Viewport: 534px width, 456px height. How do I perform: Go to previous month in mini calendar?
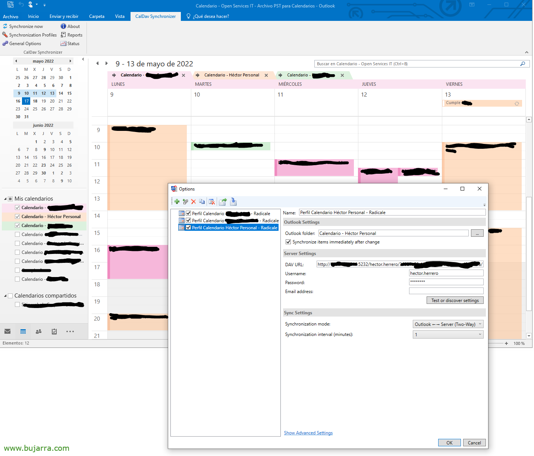pos(16,61)
